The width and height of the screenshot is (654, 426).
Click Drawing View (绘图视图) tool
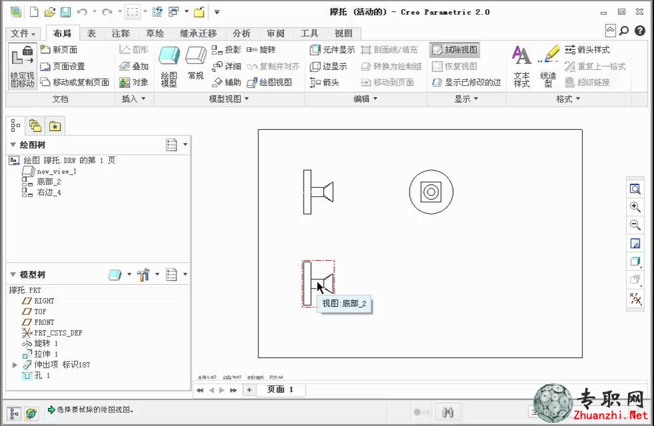pyautogui.click(x=270, y=83)
